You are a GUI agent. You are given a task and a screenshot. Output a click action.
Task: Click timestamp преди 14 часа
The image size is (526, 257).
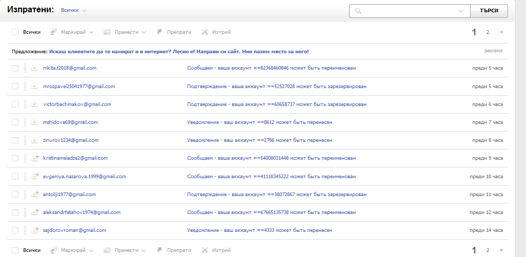pyautogui.click(x=486, y=230)
